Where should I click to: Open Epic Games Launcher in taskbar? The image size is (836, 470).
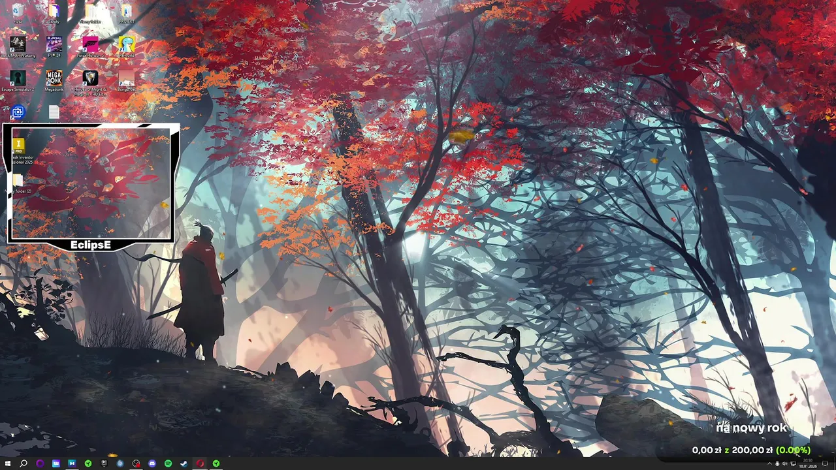click(104, 463)
